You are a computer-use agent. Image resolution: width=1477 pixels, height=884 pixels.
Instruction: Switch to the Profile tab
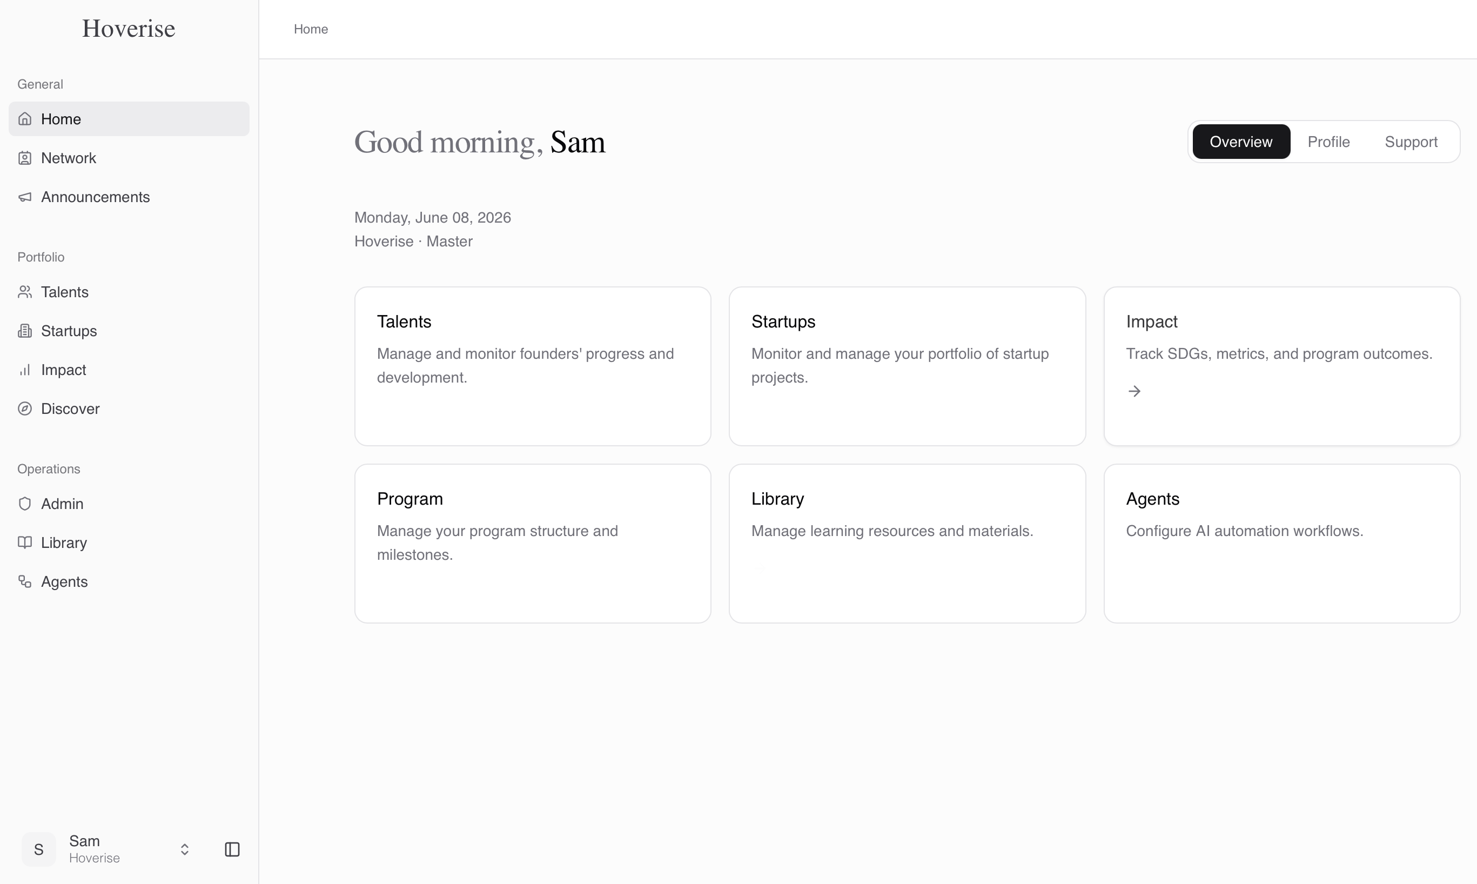point(1328,142)
